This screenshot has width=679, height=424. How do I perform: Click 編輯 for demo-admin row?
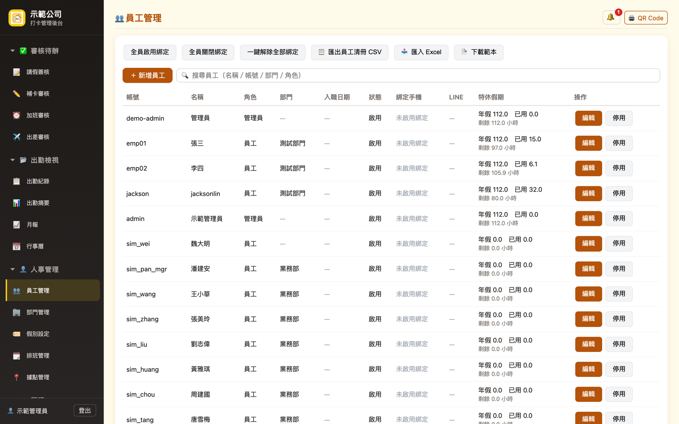(589, 118)
